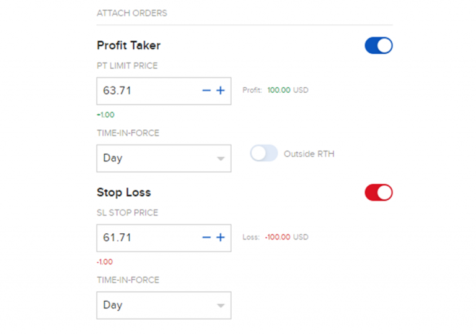This screenshot has width=476, height=334.
Task: Click the Profit Taker heading
Action: [x=128, y=45]
